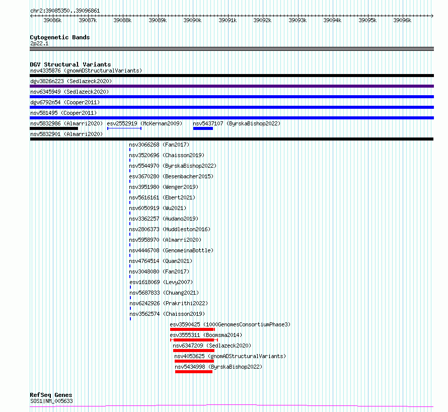
Task: Click the chr2:39085350..39096861 coordinate label
Action: click(x=65, y=11)
